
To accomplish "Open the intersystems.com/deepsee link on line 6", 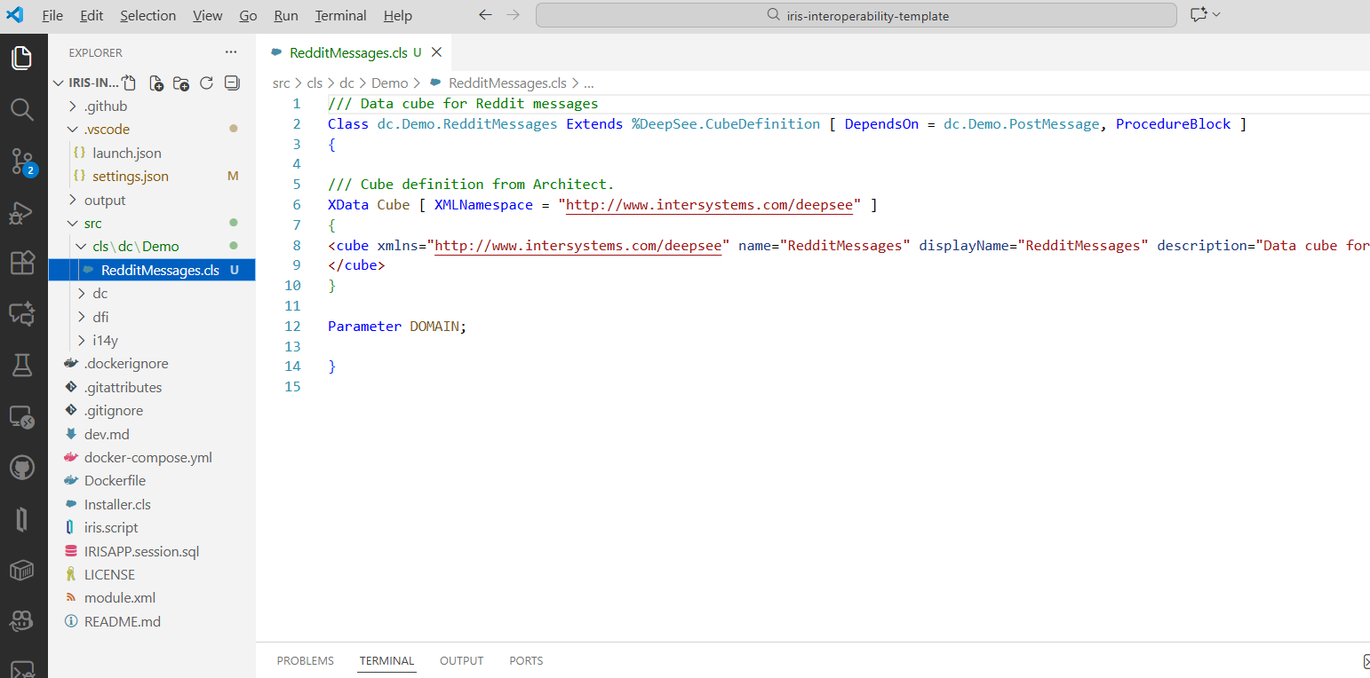I will (x=709, y=205).
